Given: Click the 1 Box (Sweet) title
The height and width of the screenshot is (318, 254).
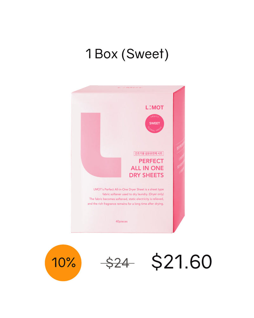Looking at the screenshot, I should tap(127, 54).
